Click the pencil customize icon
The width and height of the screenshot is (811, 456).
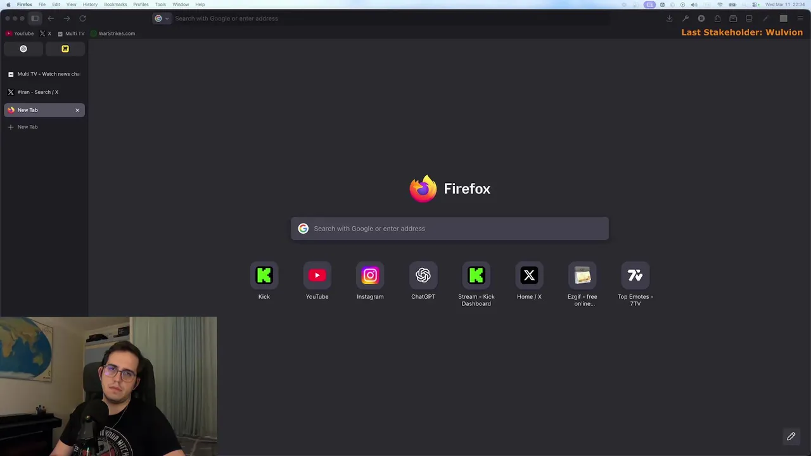(791, 436)
